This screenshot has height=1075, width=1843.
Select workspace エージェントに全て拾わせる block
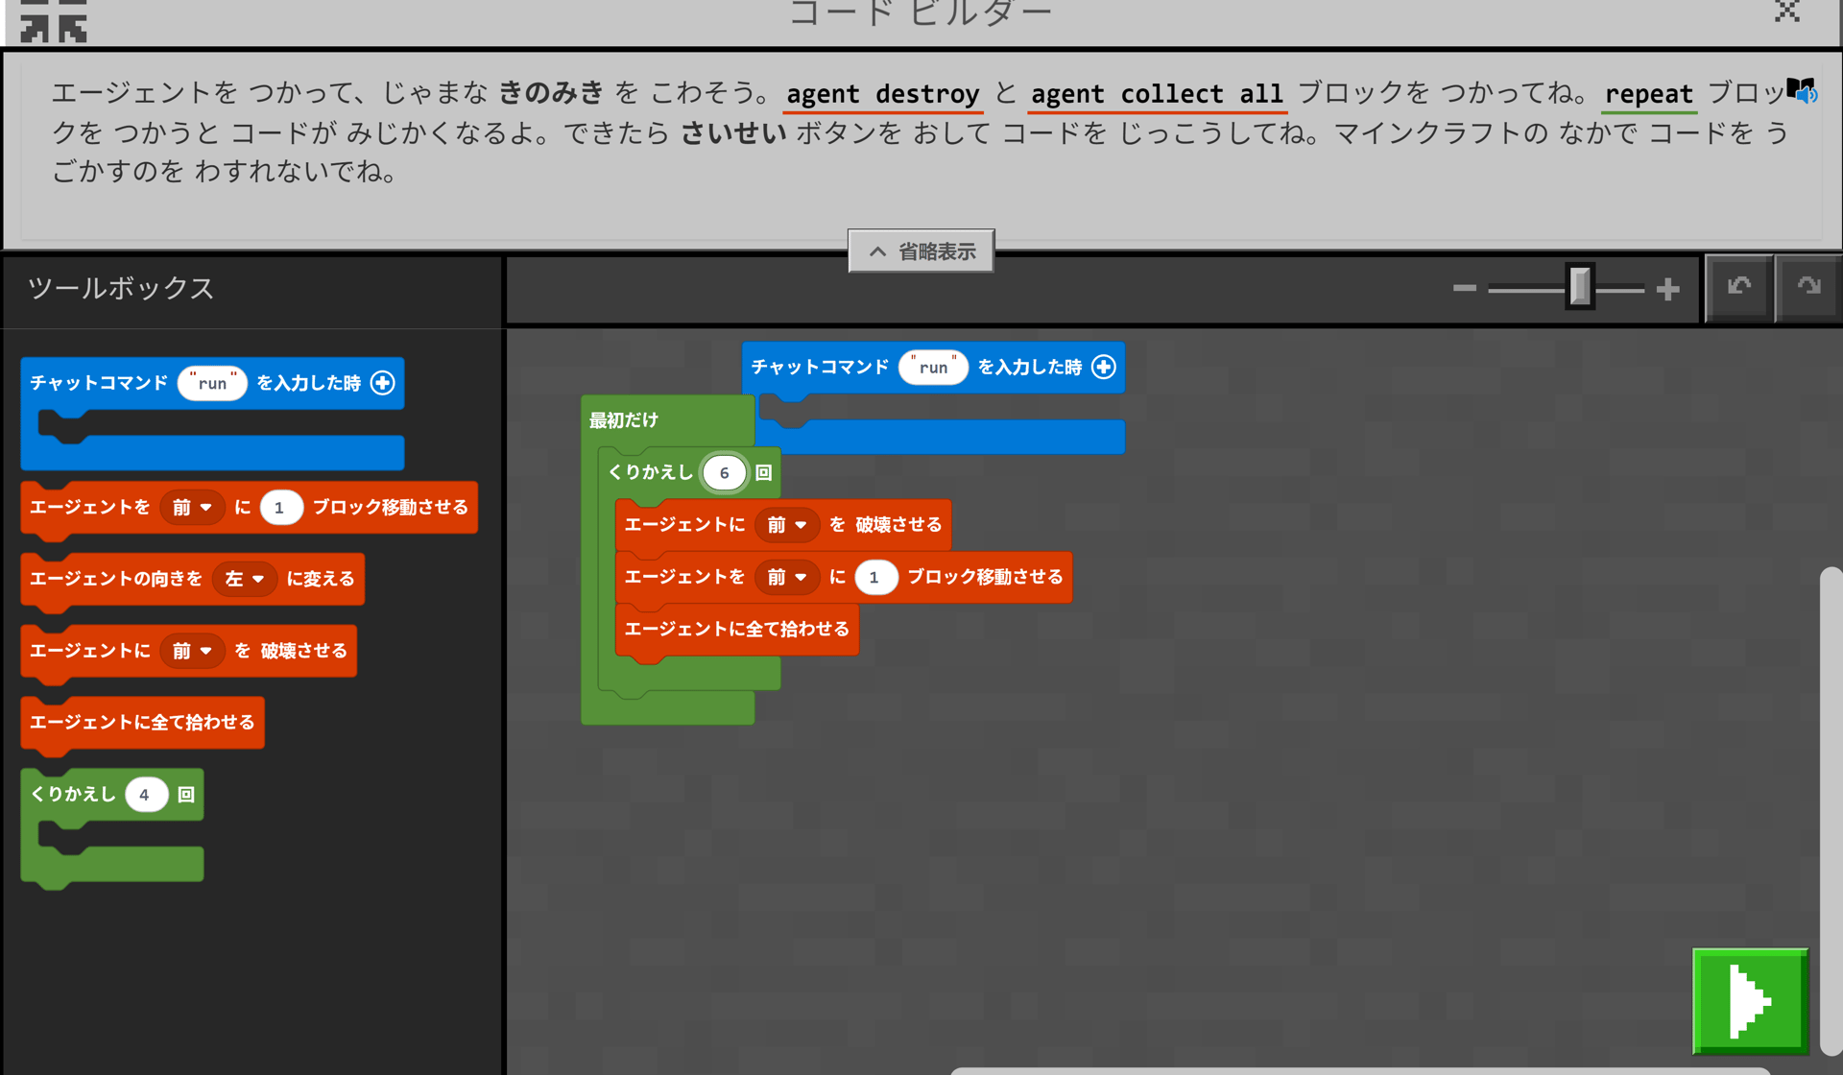coord(737,630)
